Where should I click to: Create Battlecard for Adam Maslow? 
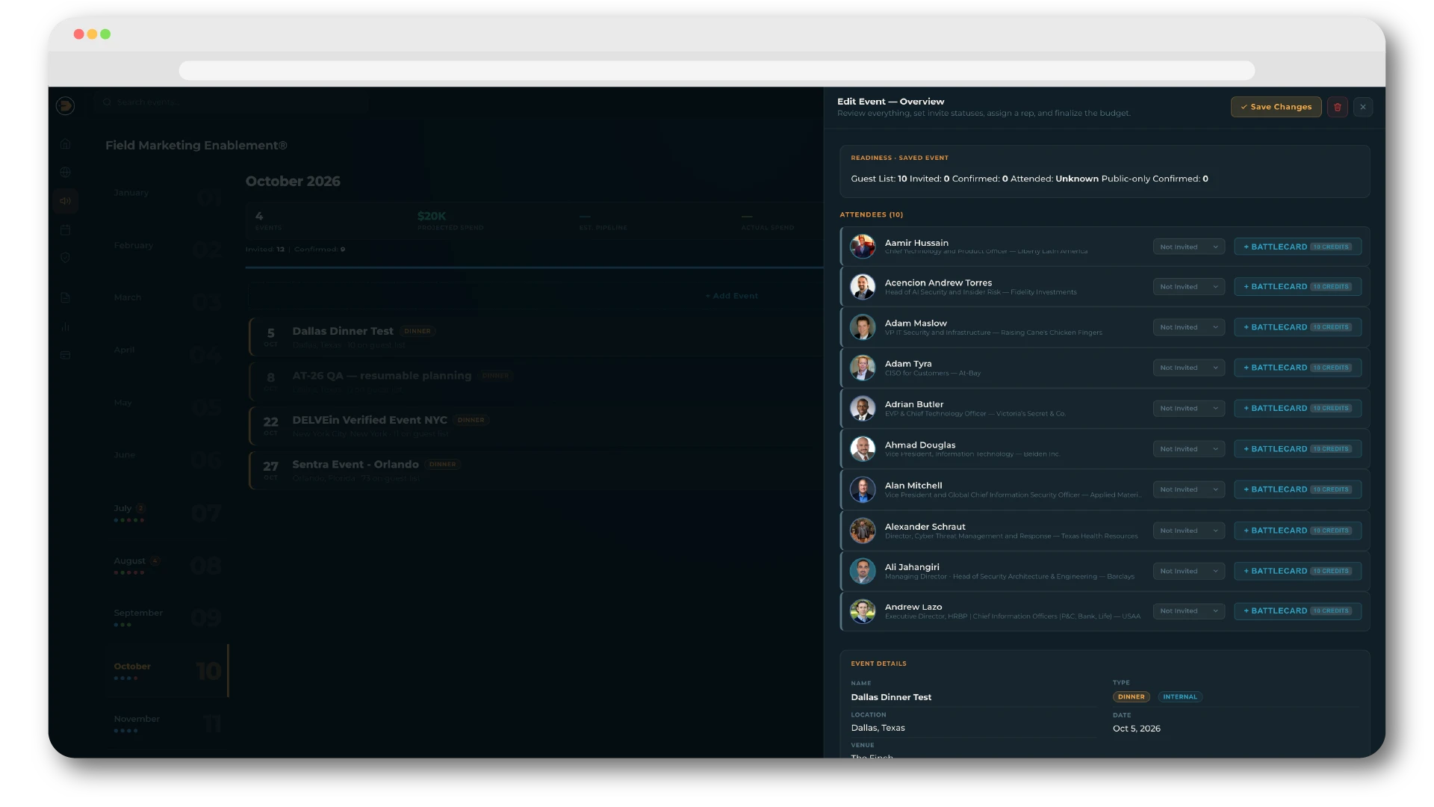(x=1297, y=327)
